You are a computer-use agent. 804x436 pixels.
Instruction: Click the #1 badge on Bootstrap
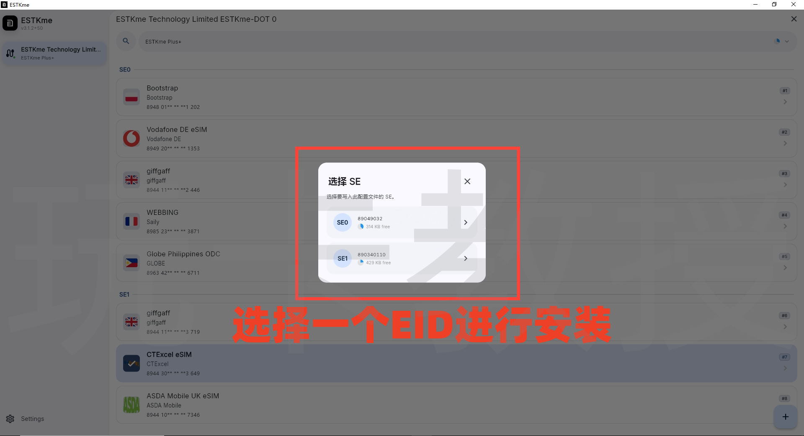[x=785, y=90]
